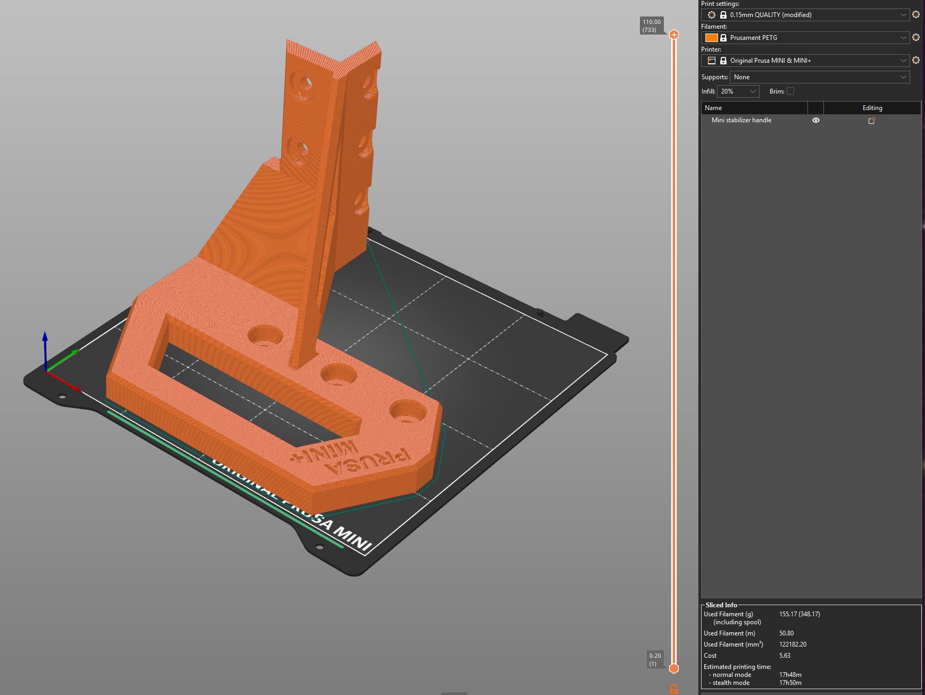
Task: Click the plus on the top layer slider thumb
Action: (674, 35)
